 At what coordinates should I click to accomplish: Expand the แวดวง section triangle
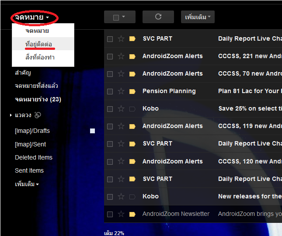click(x=11, y=115)
